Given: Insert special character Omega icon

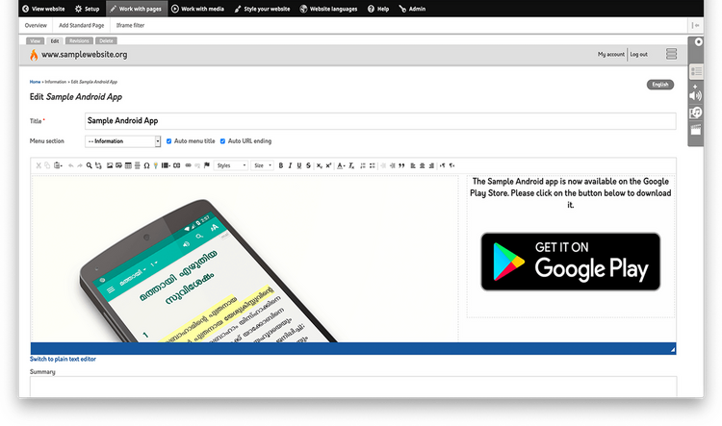Looking at the screenshot, I should (x=146, y=165).
